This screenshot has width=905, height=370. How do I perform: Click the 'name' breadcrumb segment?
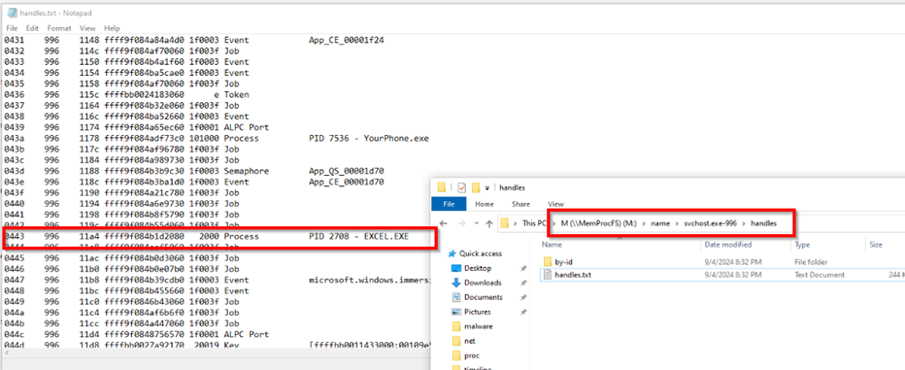click(660, 223)
